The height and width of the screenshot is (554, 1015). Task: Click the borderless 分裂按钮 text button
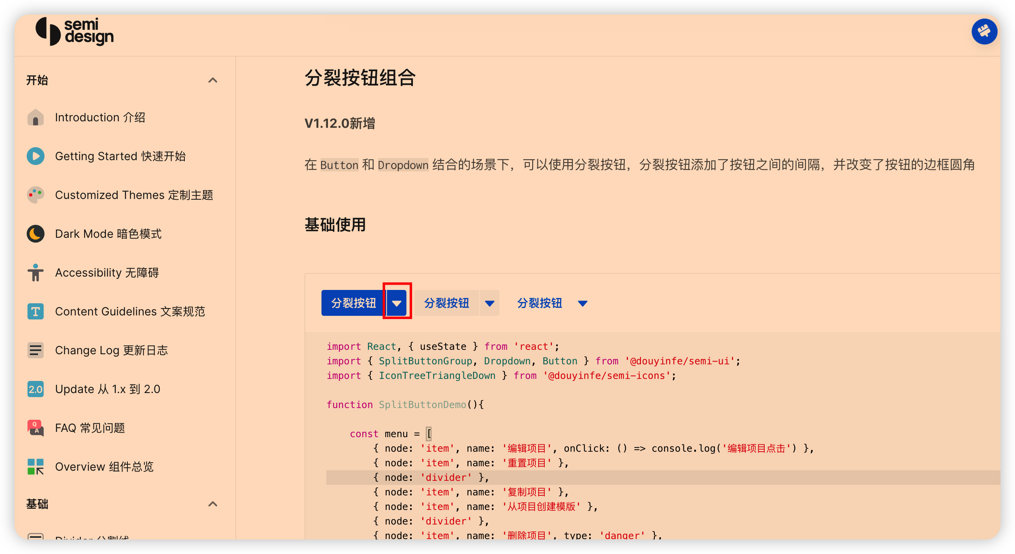(x=539, y=303)
